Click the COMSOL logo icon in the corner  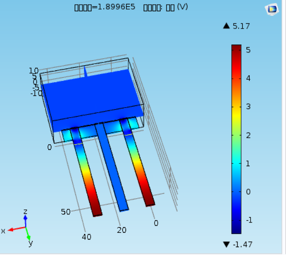tap(272, 9)
